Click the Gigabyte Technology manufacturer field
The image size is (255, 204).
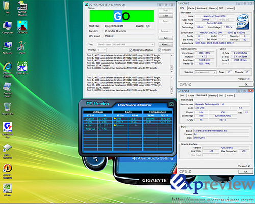(222, 104)
